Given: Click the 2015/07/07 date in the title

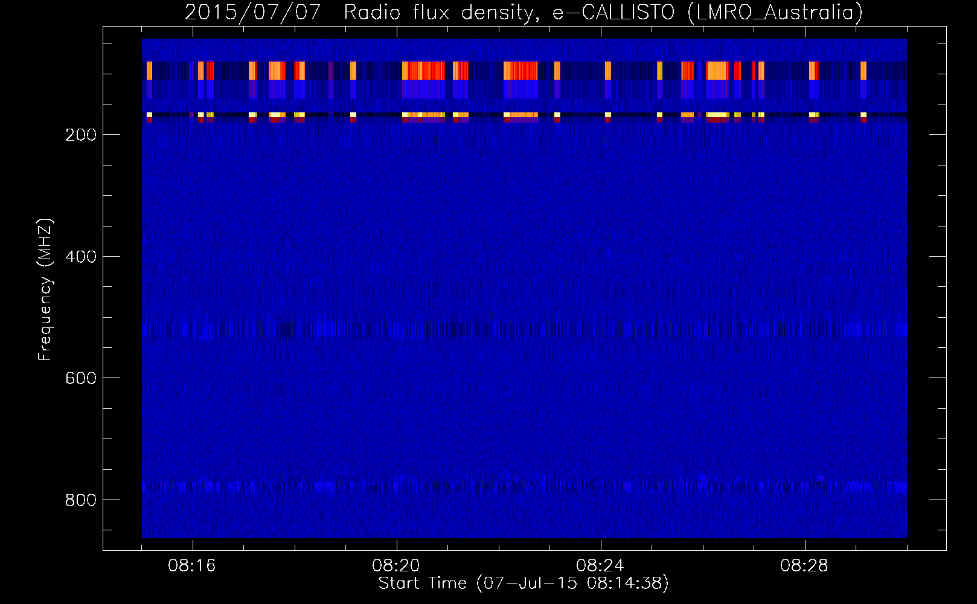Looking at the screenshot, I should pos(252,12).
